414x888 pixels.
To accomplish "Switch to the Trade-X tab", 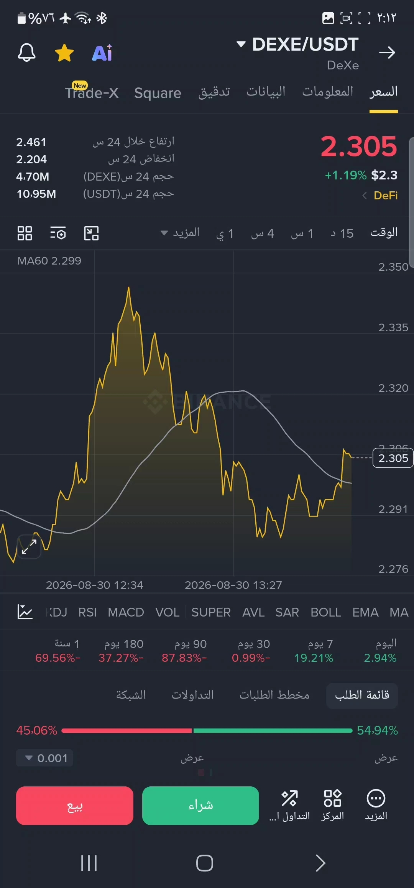I will pos(92,92).
